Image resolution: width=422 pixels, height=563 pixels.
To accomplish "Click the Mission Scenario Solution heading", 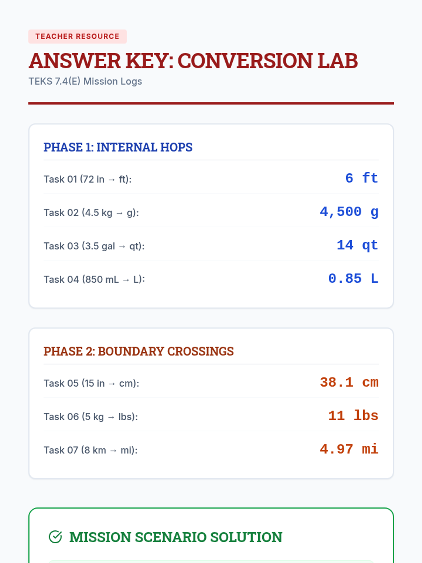I will [x=175, y=537].
